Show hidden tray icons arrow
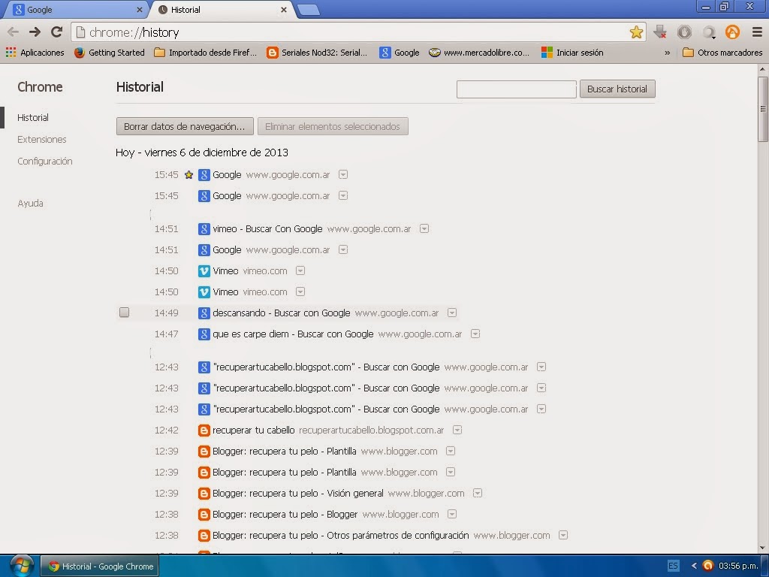 pyautogui.click(x=694, y=566)
